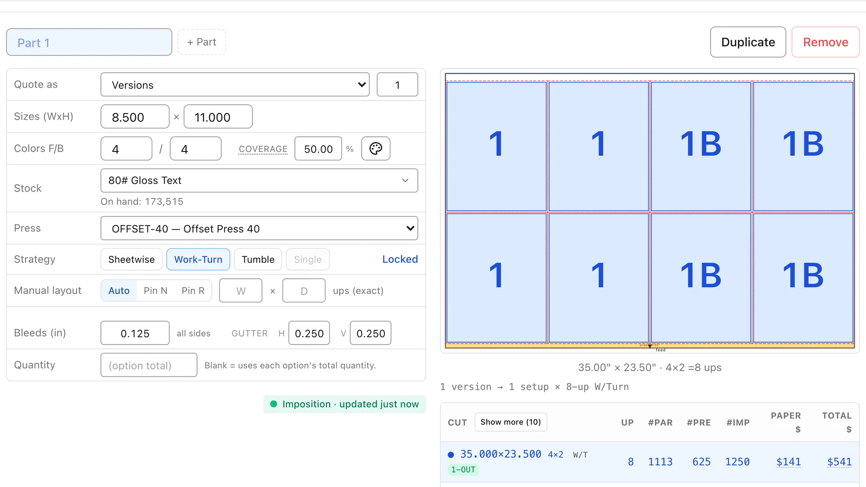Screen dimensions: 866x487
Task: Add a new part with + Part
Action: pyautogui.click(x=202, y=42)
